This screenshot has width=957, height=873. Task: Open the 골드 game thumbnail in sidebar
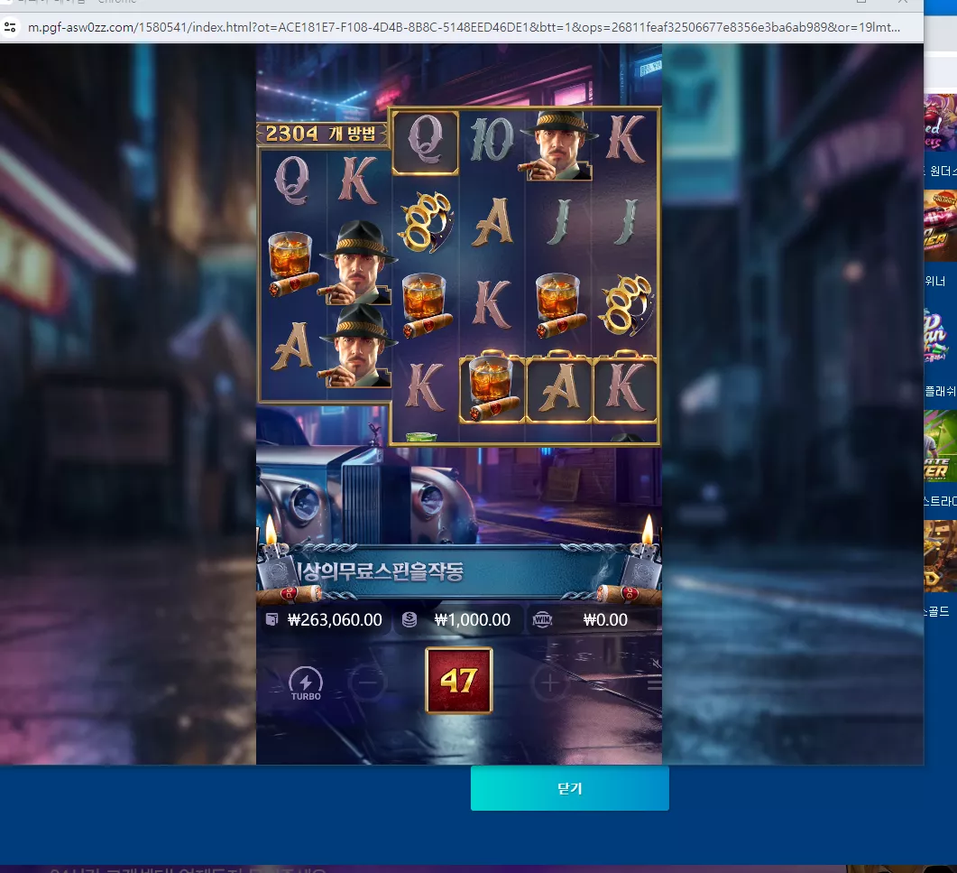pos(940,556)
